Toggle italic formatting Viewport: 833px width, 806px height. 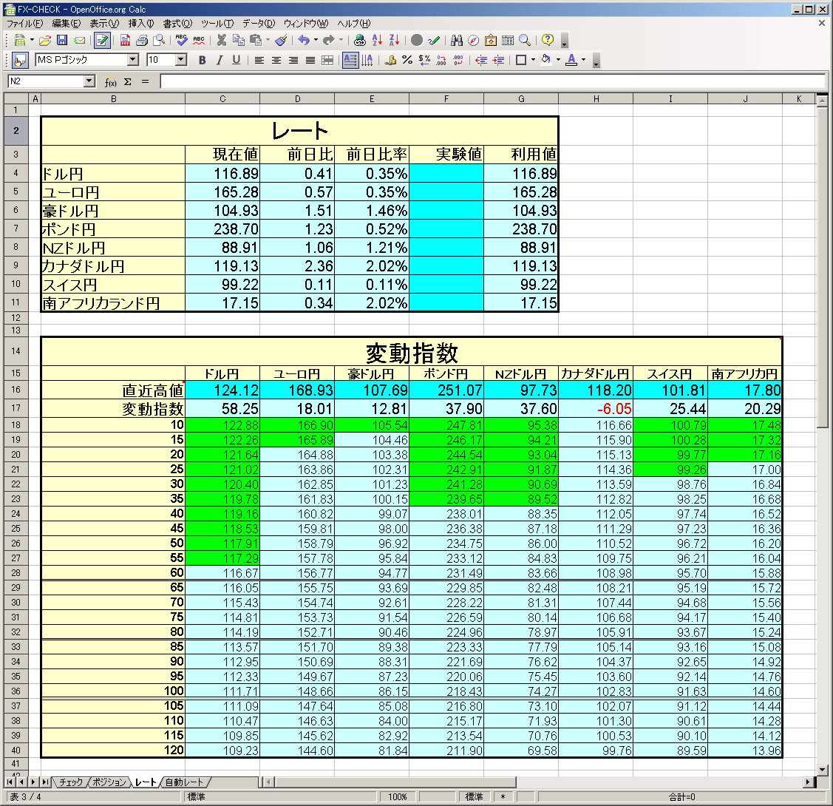[x=219, y=61]
